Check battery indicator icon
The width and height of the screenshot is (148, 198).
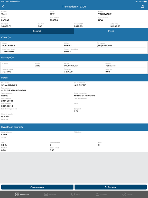pos(145,2)
